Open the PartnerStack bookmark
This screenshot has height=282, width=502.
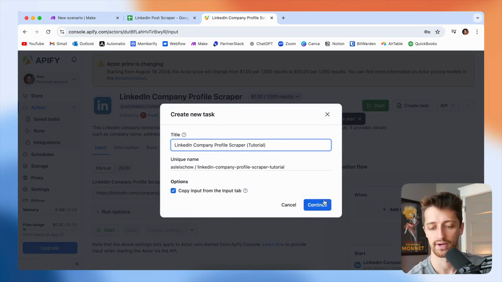coord(229,44)
